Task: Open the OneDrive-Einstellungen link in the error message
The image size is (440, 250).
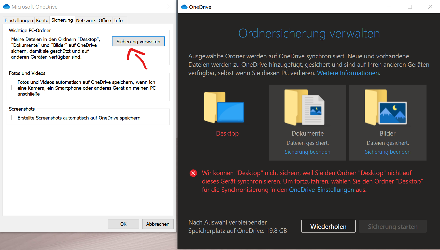Action: (321, 190)
